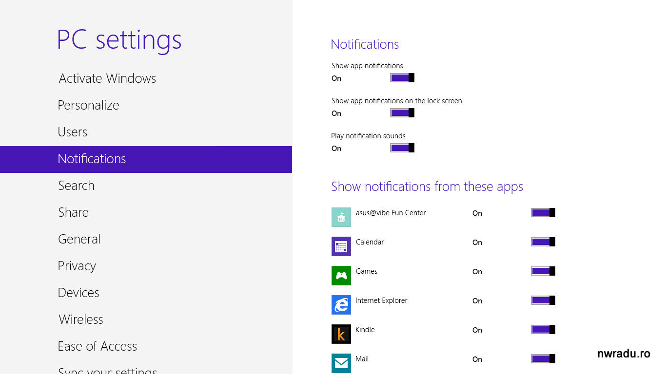Turn off Show app notifications switch
The image size is (666, 374).
click(402, 78)
